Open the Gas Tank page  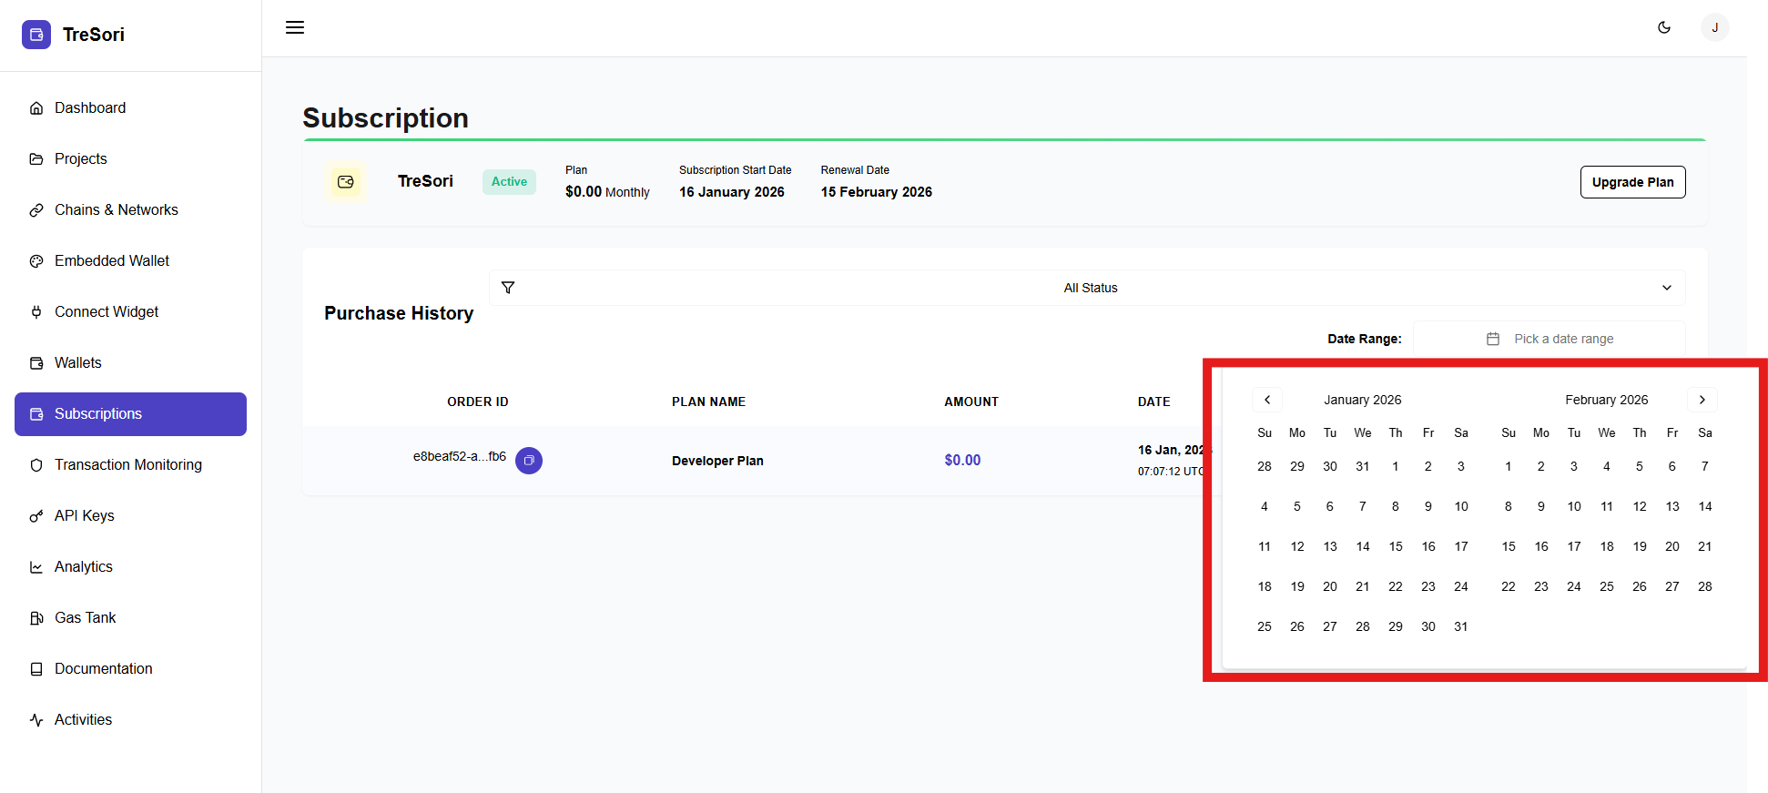[86, 617]
